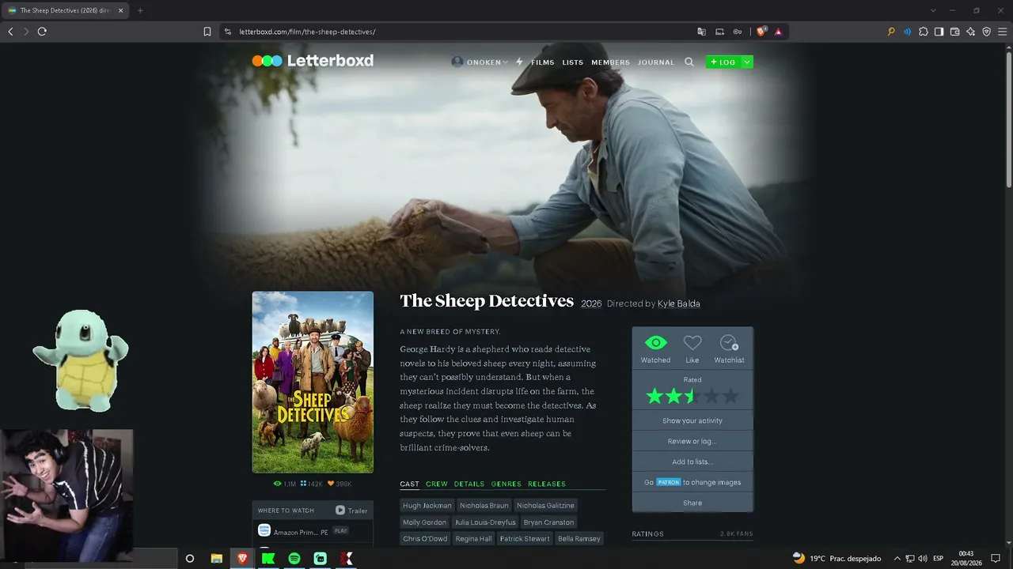Open Bryan Cranston's cast page

tap(549, 522)
